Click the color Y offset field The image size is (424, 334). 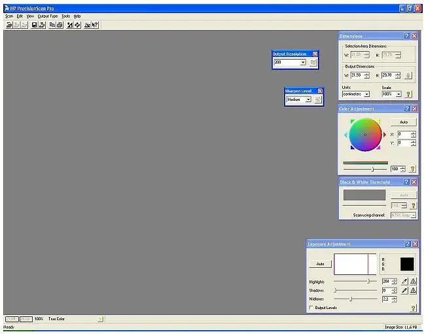[x=404, y=143]
